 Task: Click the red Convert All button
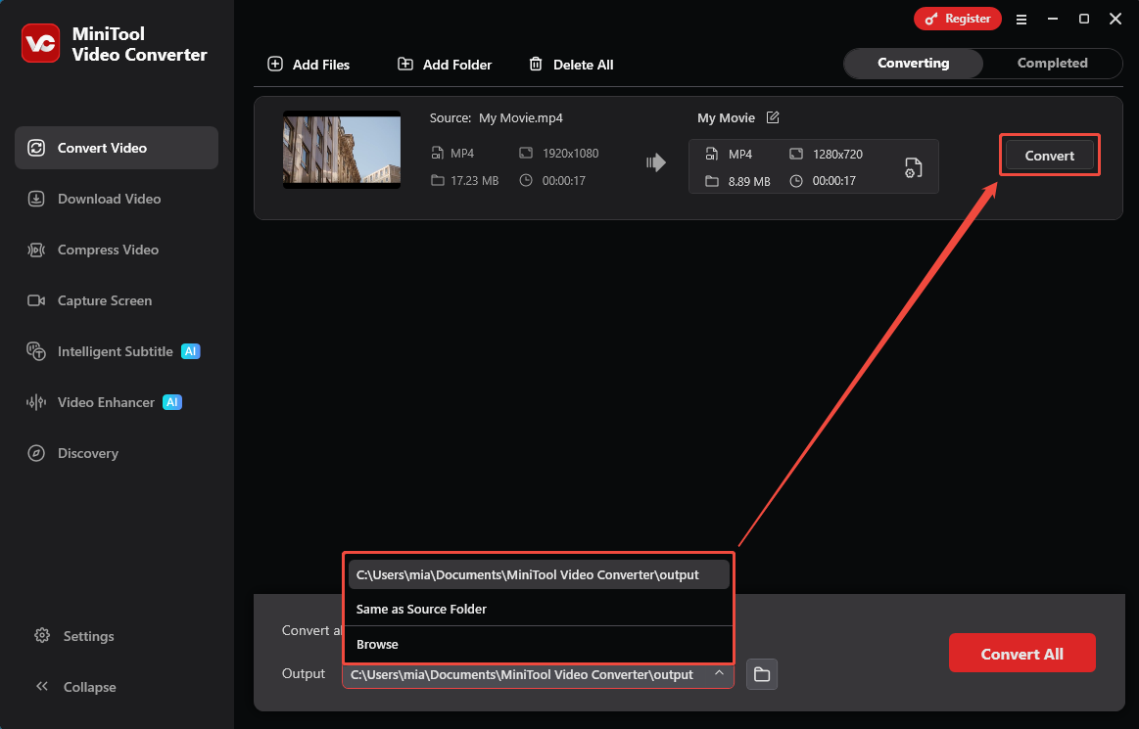click(x=1022, y=654)
